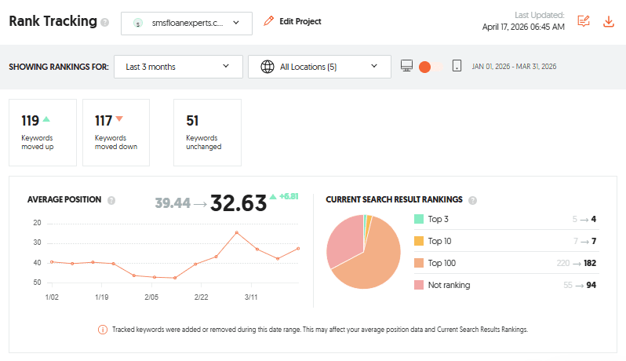
Task: Click the SHOWING RANKINGS FOR label
Action: pos(59,67)
